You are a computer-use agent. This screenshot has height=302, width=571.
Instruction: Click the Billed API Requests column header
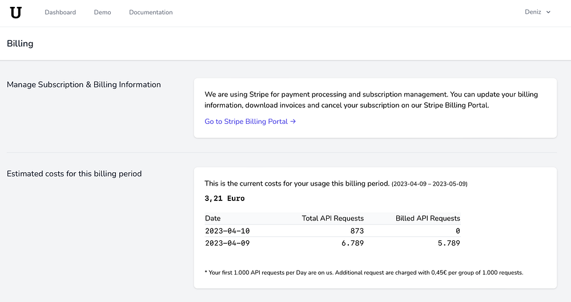coord(428,218)
